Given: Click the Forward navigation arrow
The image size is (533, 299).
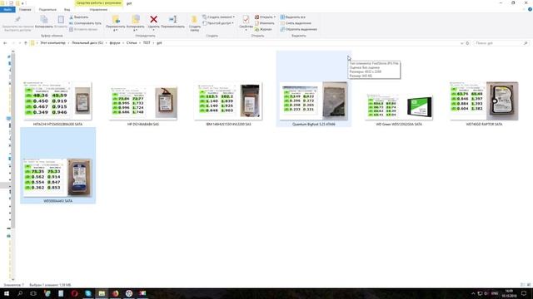Looking at the screenshot, I should tap(13, 43).
